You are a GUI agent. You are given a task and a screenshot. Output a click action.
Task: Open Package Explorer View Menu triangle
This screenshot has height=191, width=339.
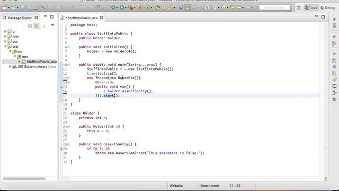pyautogui.click(x=52, y=25)
